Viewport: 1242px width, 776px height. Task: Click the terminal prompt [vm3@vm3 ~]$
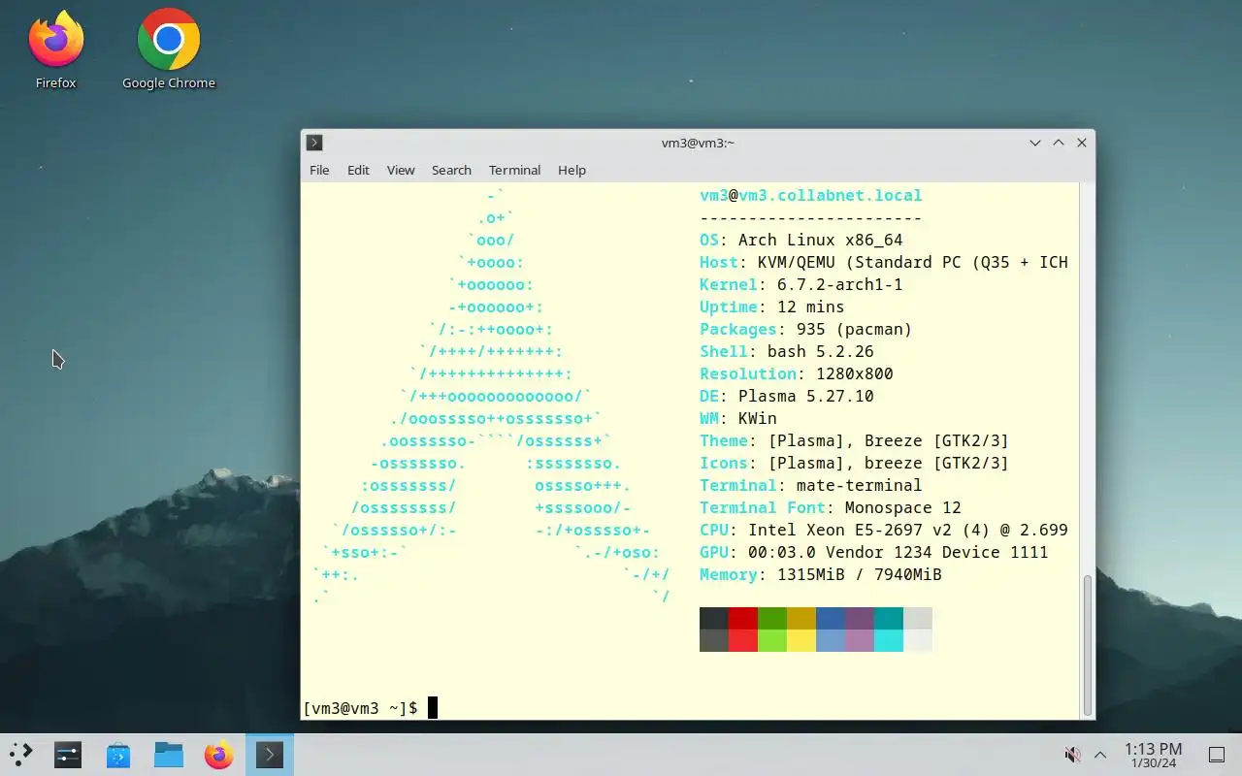coord(361,708)
